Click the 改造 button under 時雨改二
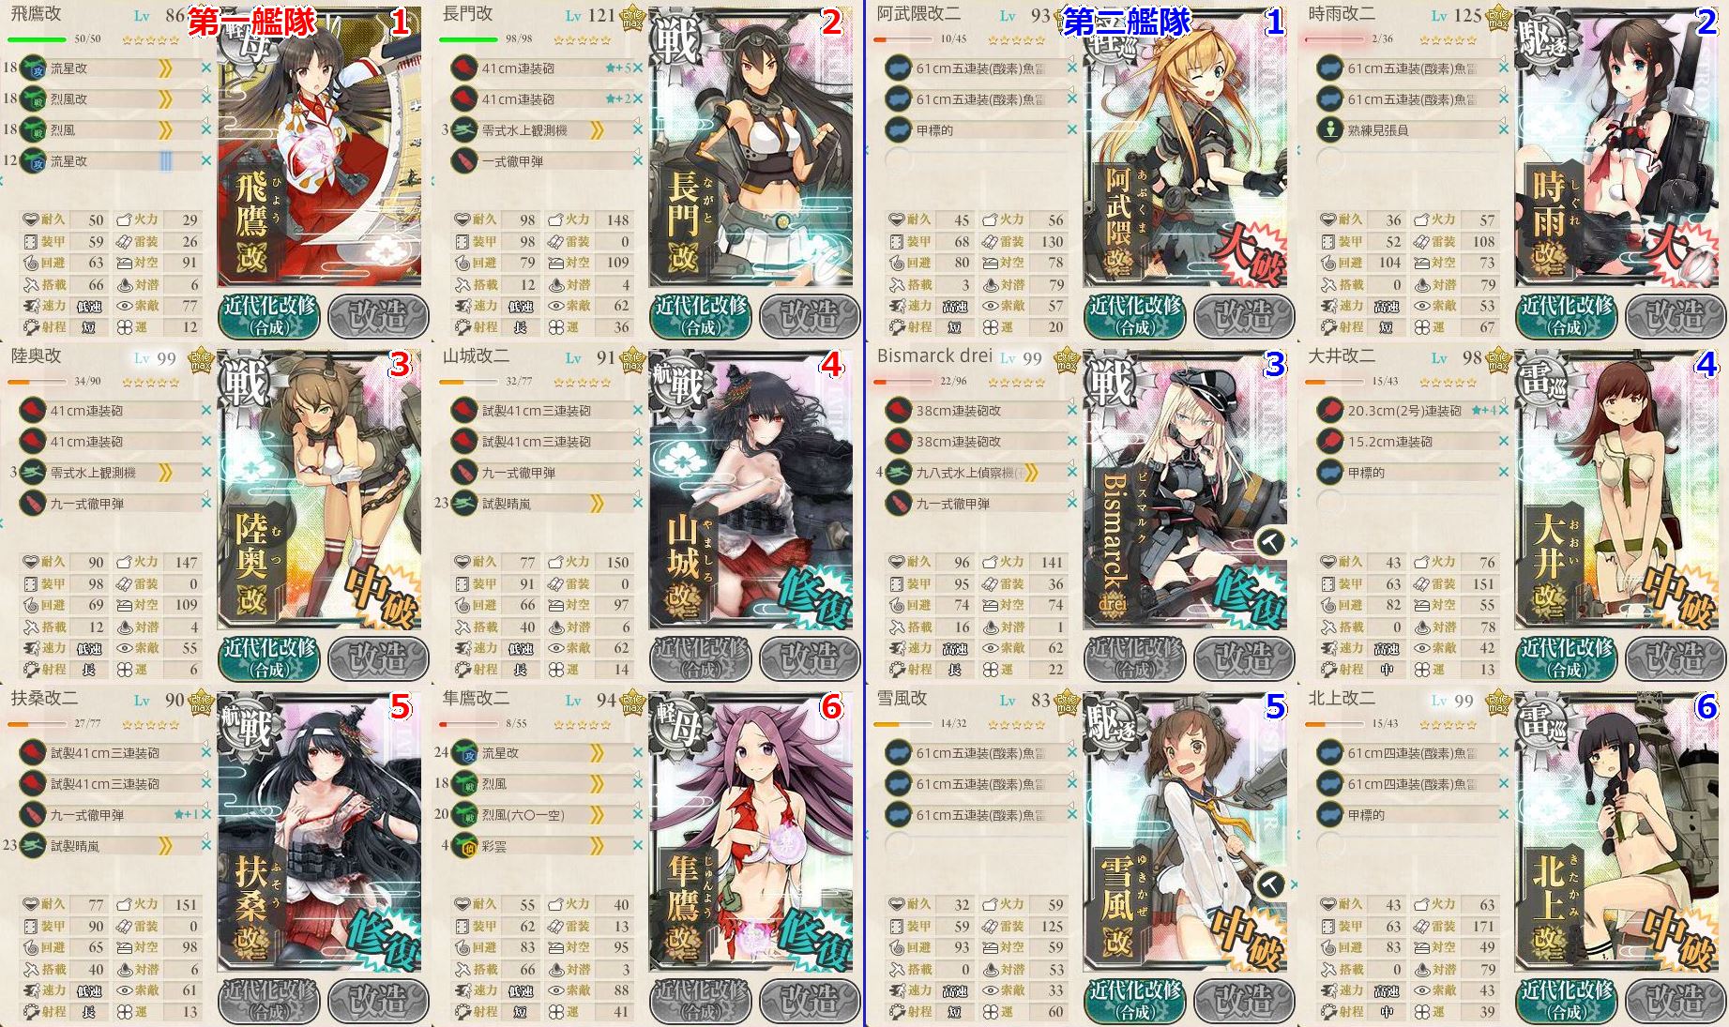 (x=1675, y=316)
